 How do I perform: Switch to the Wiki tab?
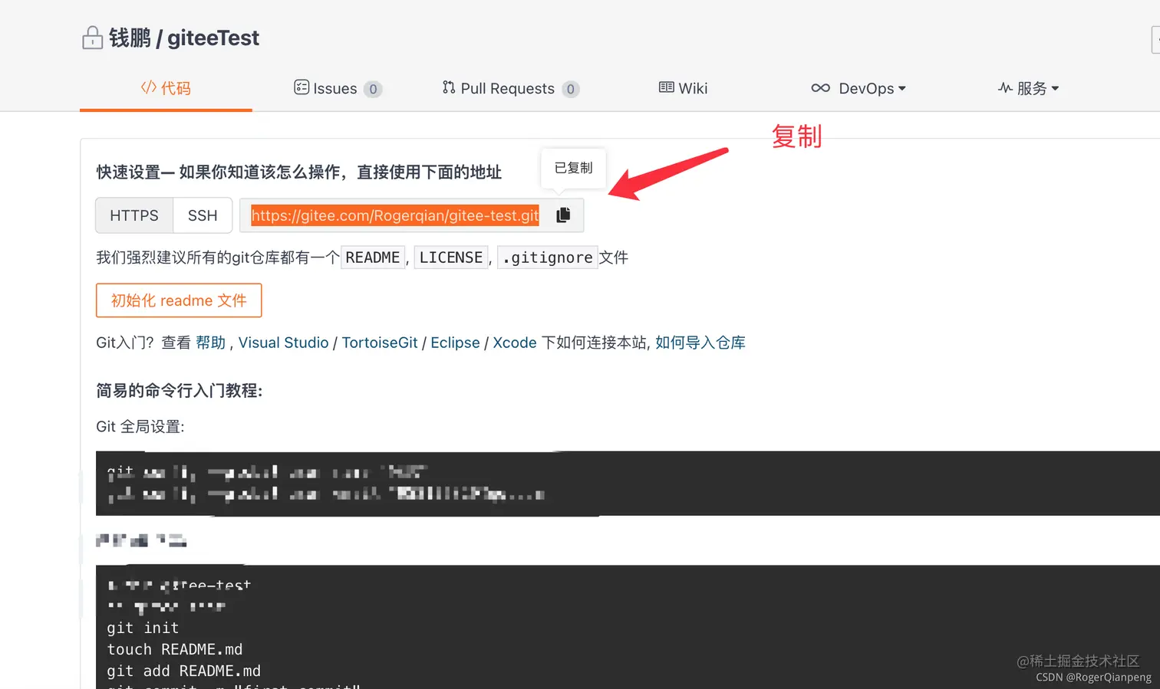click(683, 88)
